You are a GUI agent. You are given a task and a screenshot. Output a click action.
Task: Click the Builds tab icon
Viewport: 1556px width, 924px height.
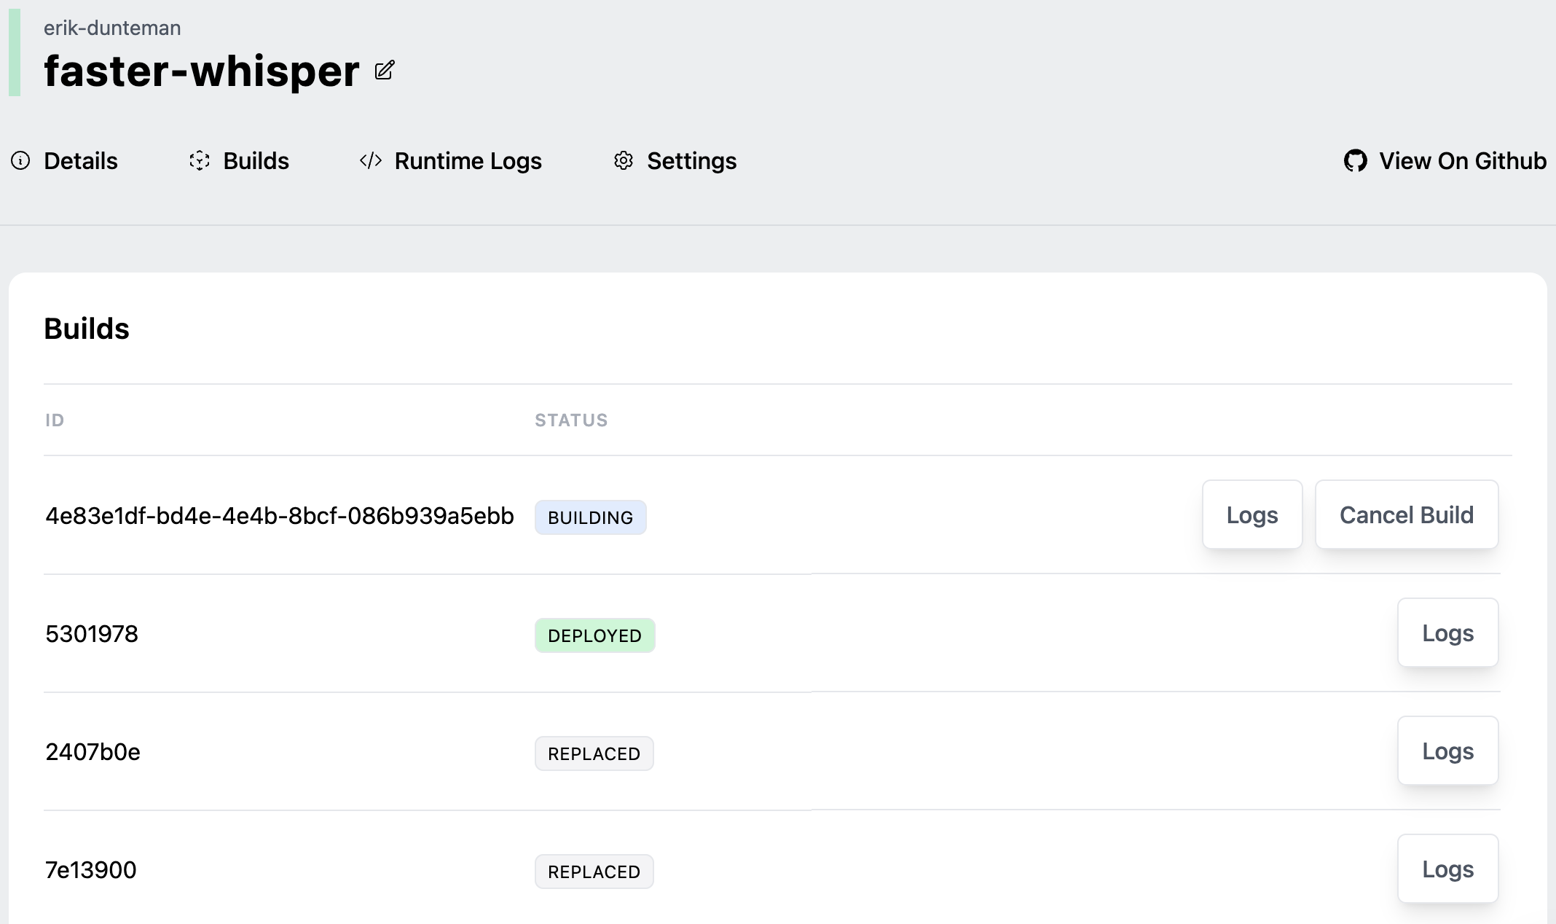tap(200, 161)
